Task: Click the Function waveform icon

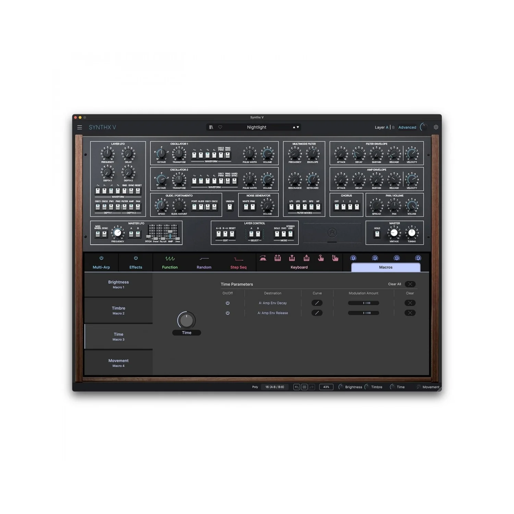Action: [170, 258]
